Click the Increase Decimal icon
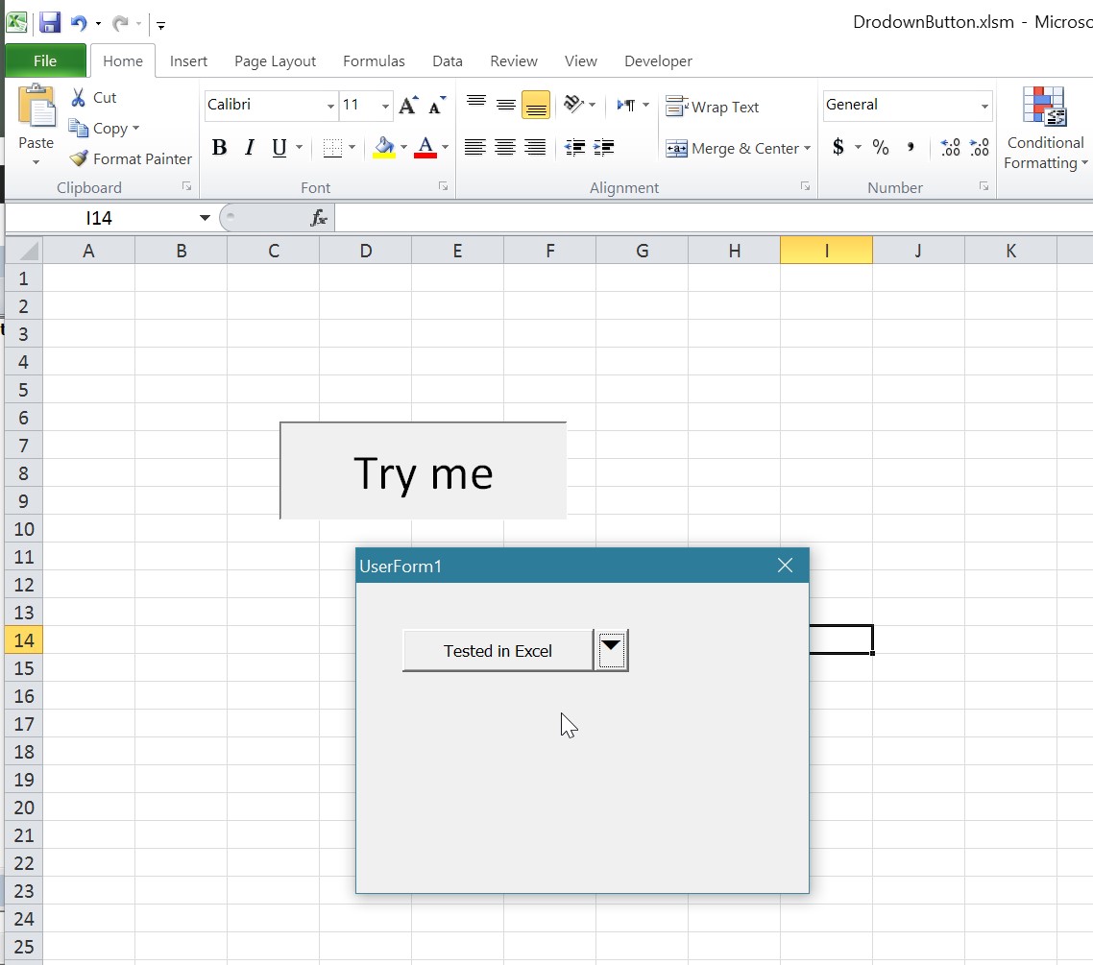The width and height of the screenshot is (1093, 965). coord(950,148)
